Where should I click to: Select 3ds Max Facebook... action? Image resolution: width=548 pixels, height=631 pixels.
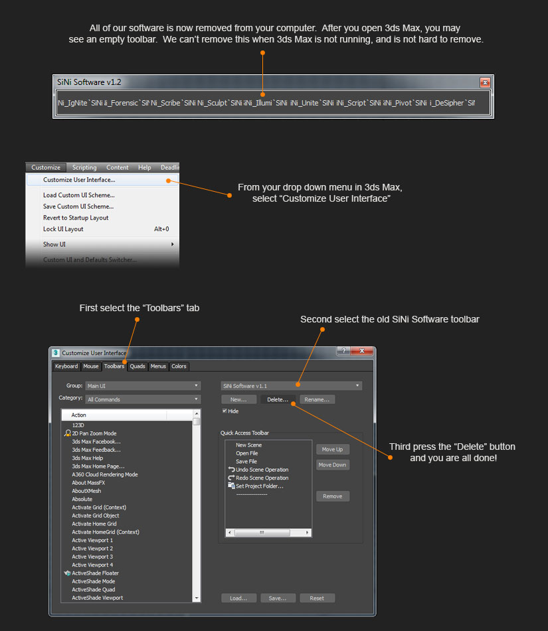pyautogui.click(x=96, y=442)
